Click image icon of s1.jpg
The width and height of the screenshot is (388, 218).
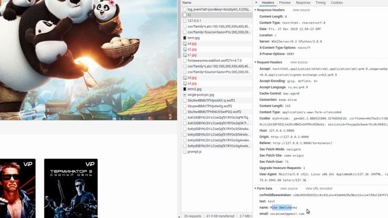coord(184,55)
